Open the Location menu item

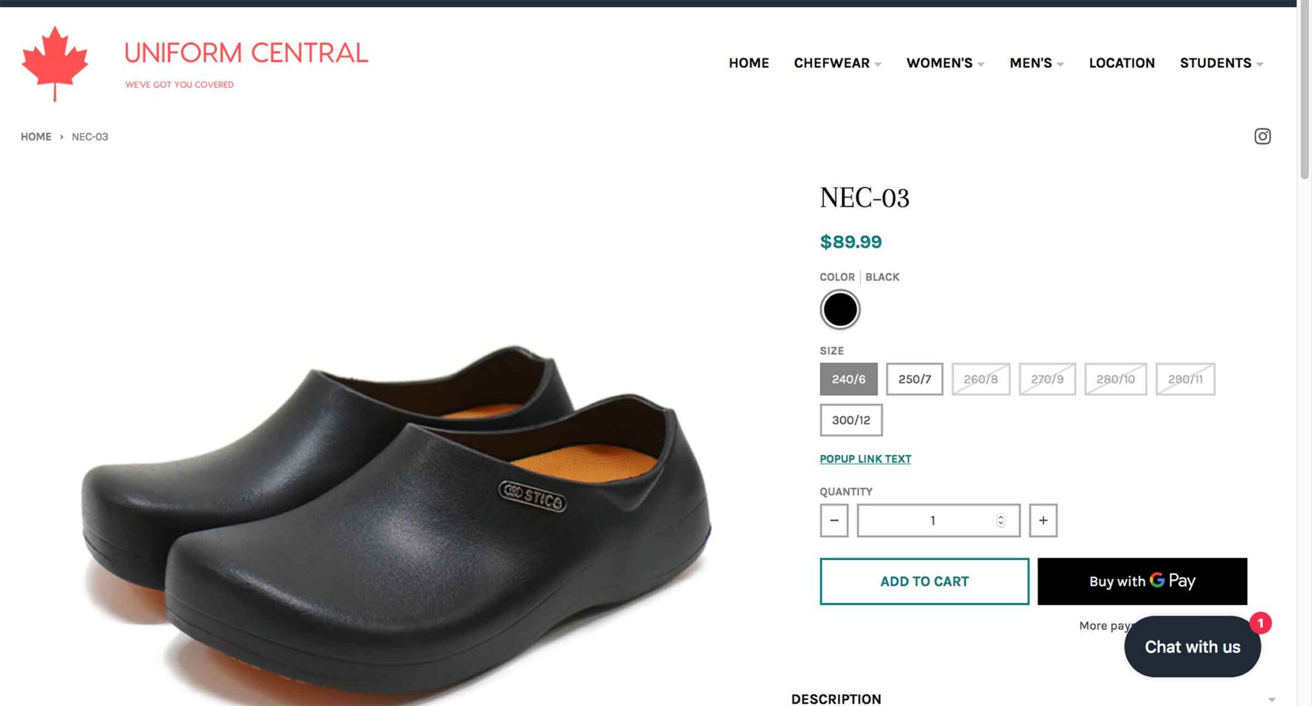tap(1122, 63)
